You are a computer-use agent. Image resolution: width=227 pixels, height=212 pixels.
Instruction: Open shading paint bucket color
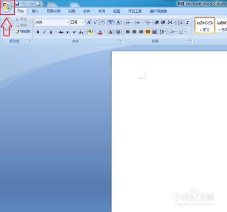[x=172, y=32]
